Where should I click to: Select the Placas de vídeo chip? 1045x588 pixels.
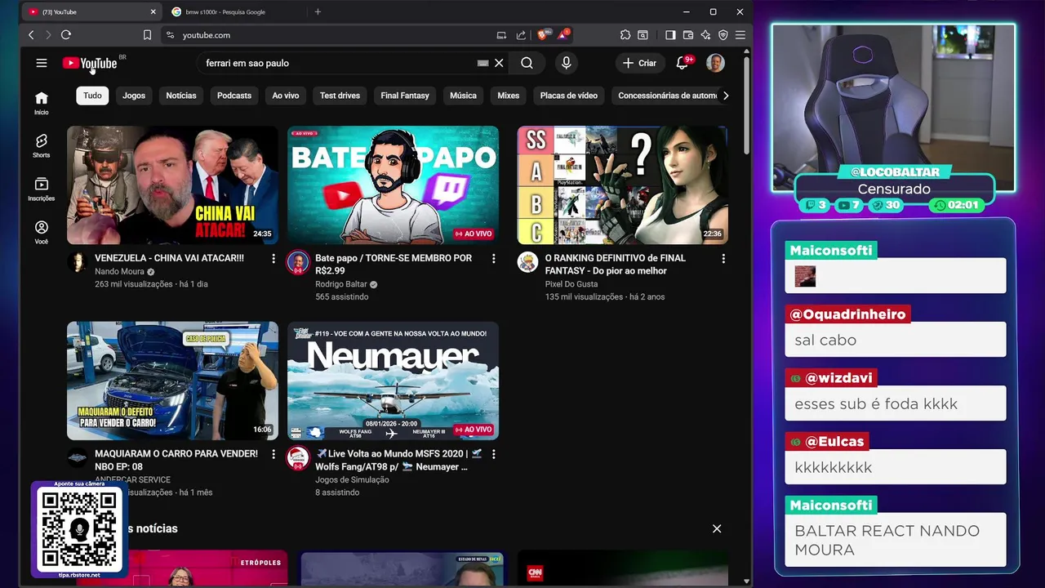point(569,96)
